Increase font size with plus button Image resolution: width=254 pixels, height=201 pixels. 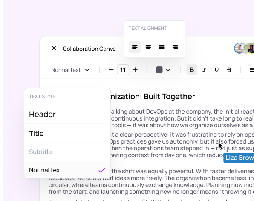click(135, 70)
